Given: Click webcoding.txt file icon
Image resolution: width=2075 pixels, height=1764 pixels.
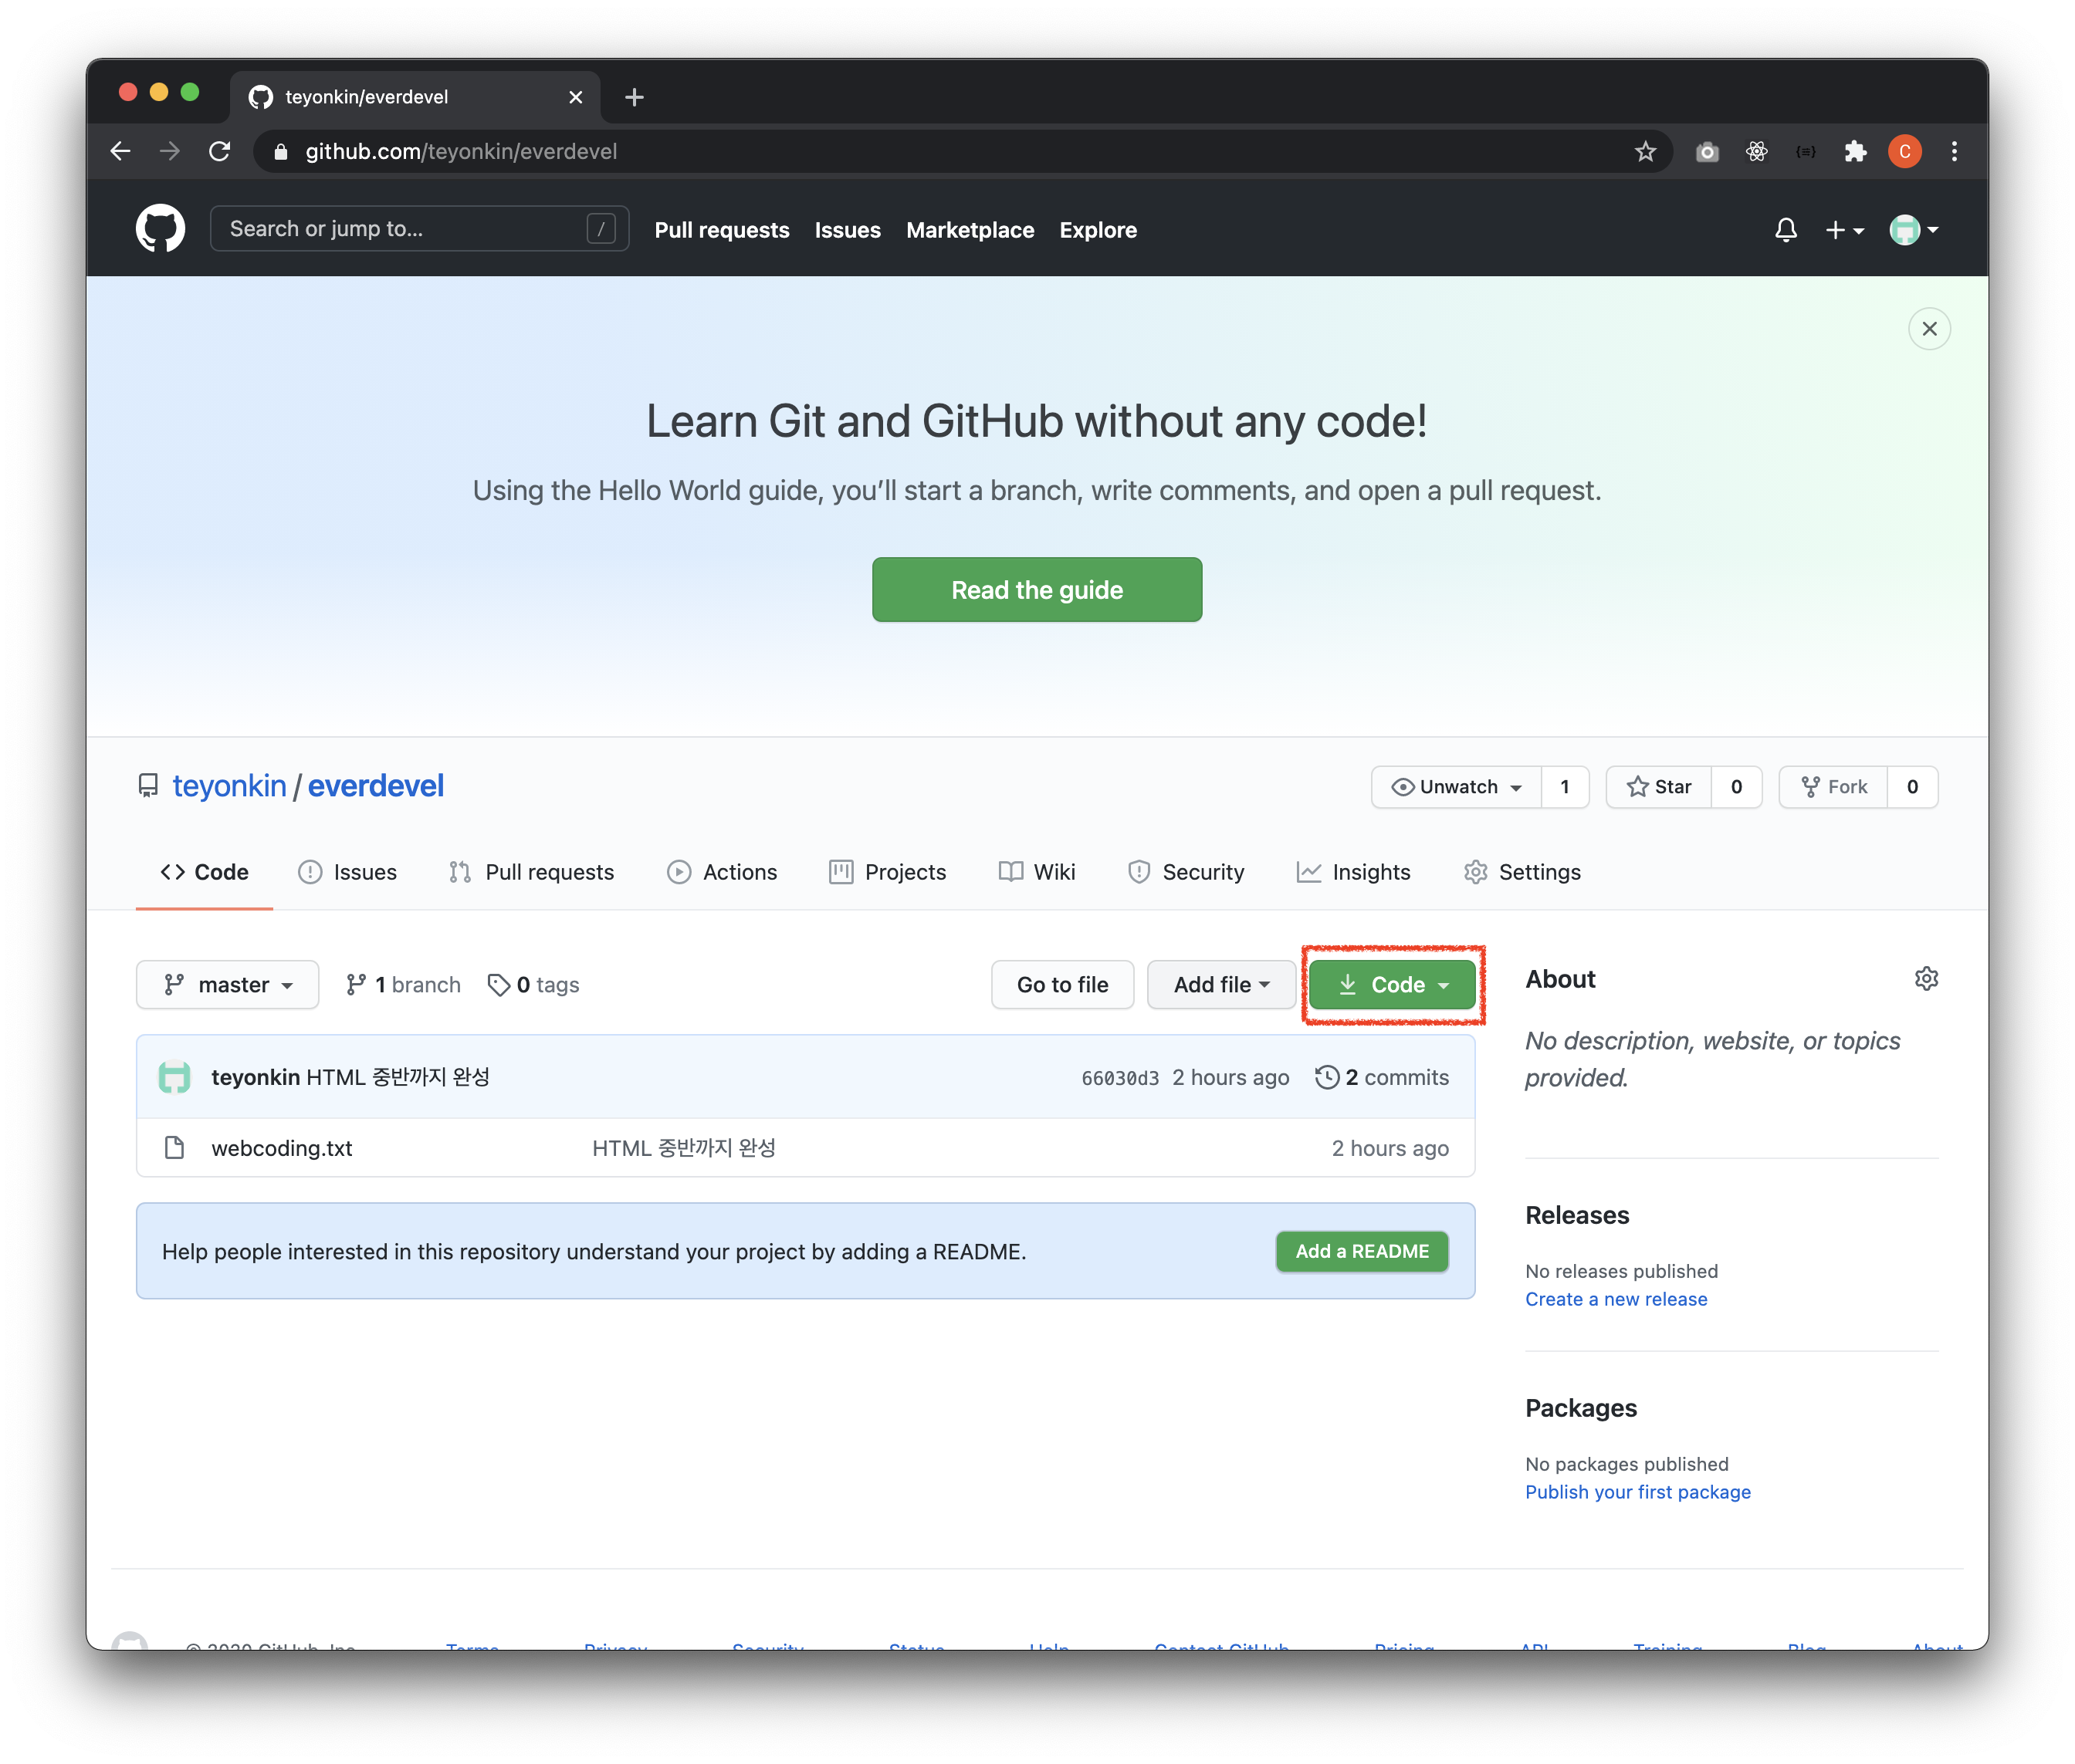Looking at the screenshot, I should click(174, 1147).
